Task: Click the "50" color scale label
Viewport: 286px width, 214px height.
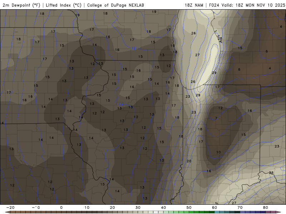Action: coord(189,208)
